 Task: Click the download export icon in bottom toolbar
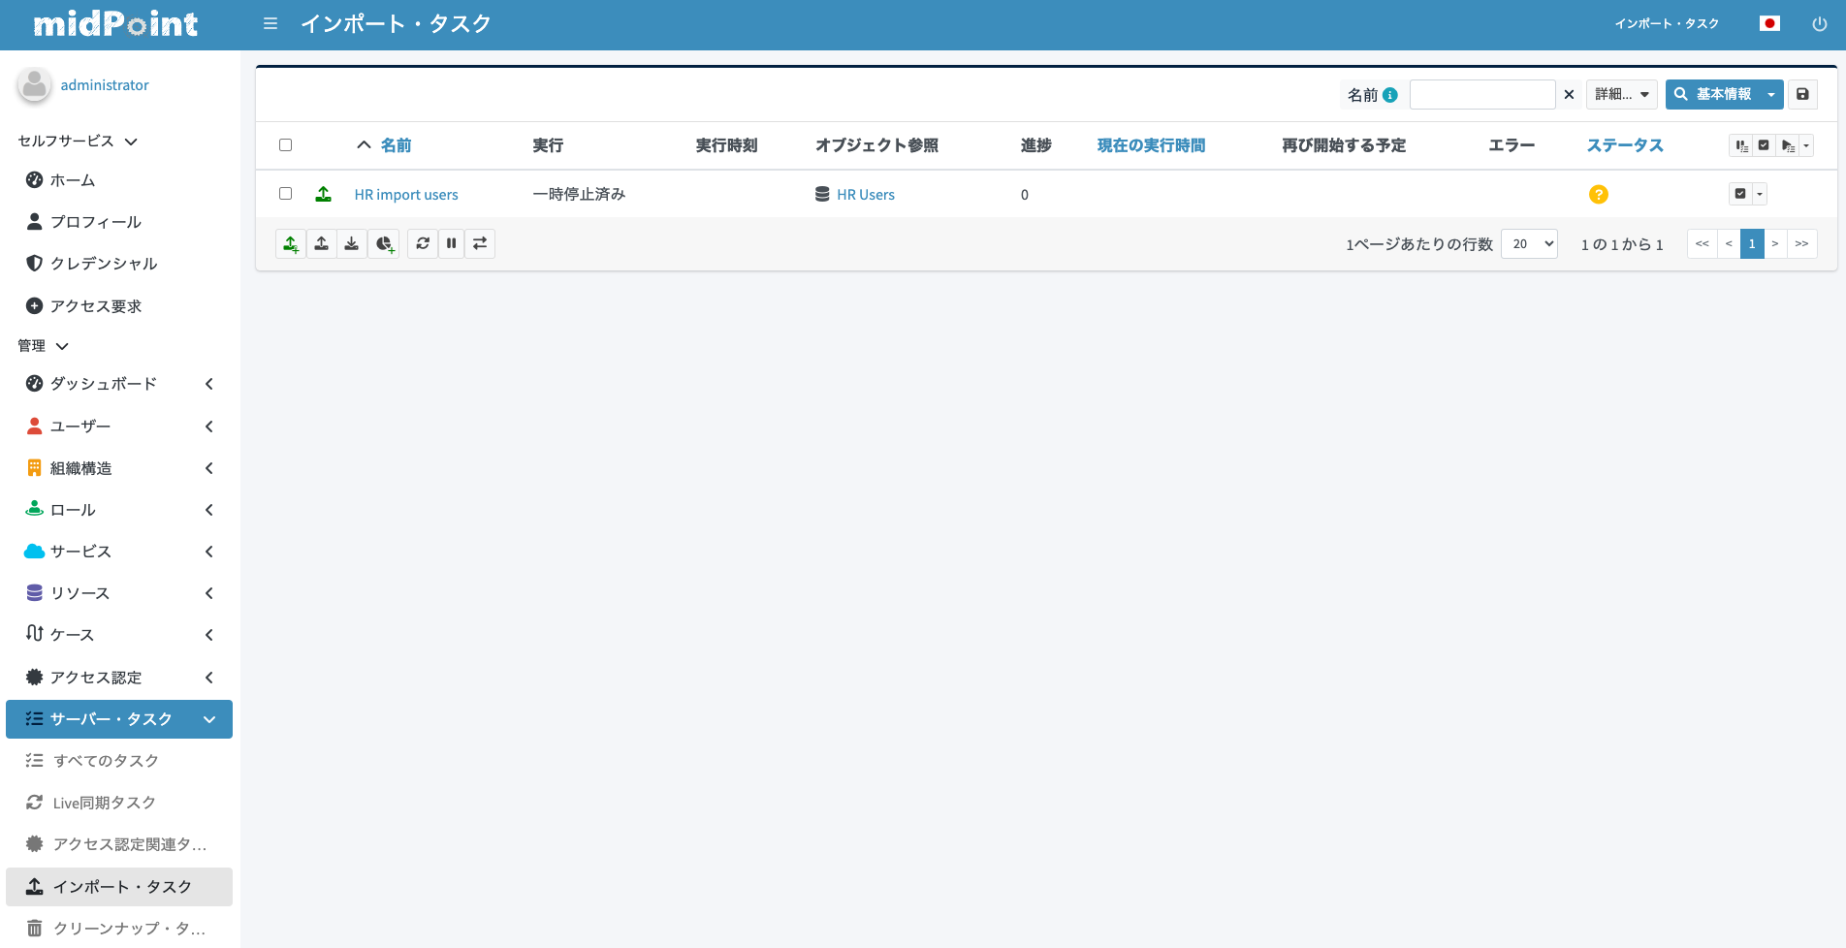point(352,243)
